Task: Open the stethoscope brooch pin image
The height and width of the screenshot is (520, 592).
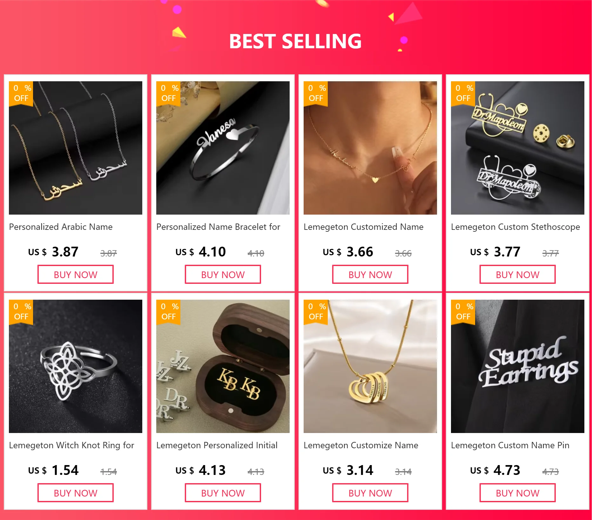Action: pos(518,148)
